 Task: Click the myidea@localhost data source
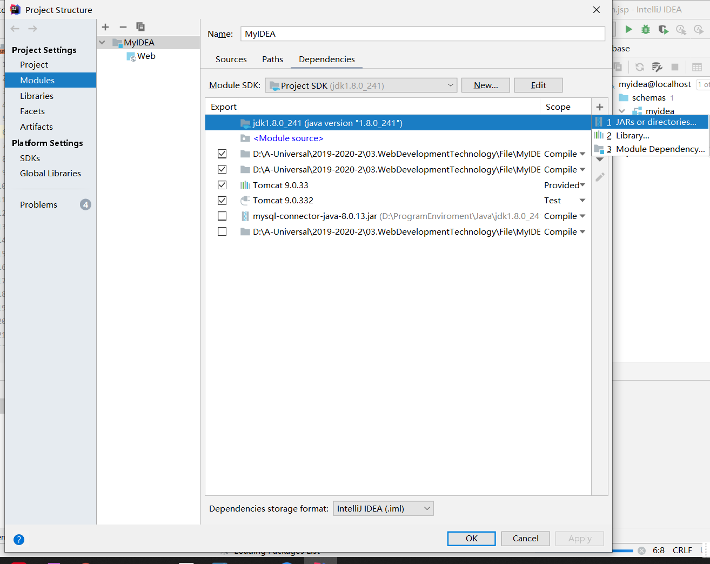click(x=654, y=84)
